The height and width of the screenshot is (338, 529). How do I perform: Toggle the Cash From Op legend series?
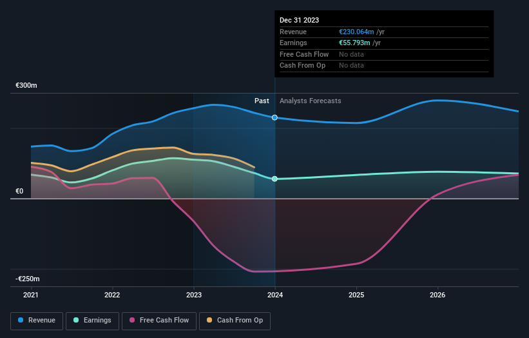235,321
